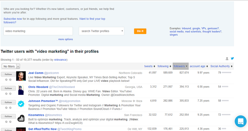Click Kissmetrics' 9.25 years account age
The height and width of the screenshot is (131, 248).
[x=203, y=115]
